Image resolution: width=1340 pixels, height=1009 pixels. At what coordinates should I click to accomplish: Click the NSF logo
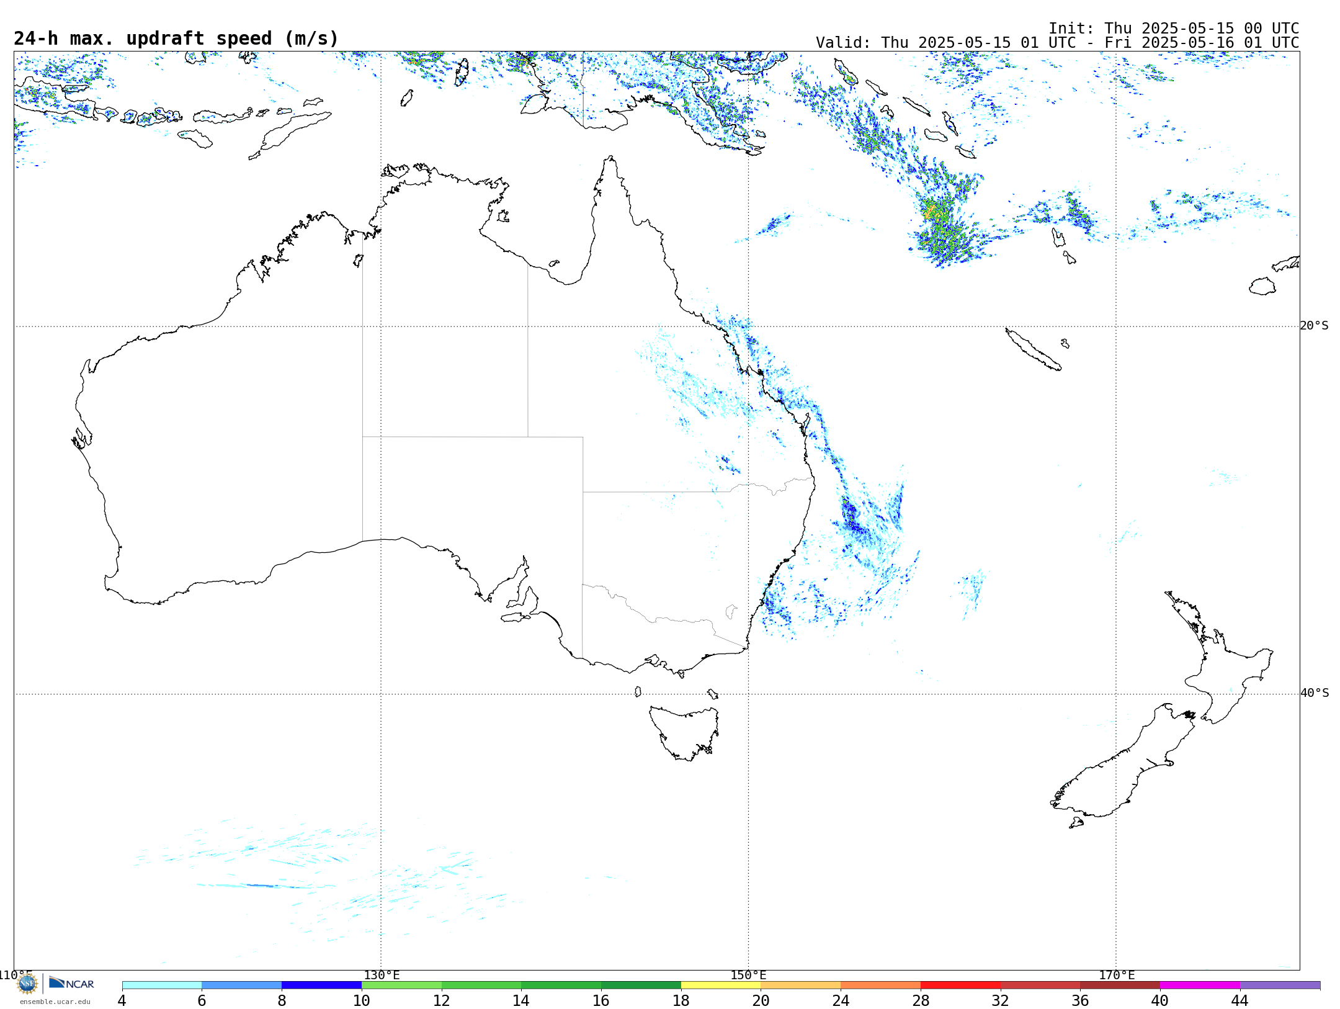[27, 984]
